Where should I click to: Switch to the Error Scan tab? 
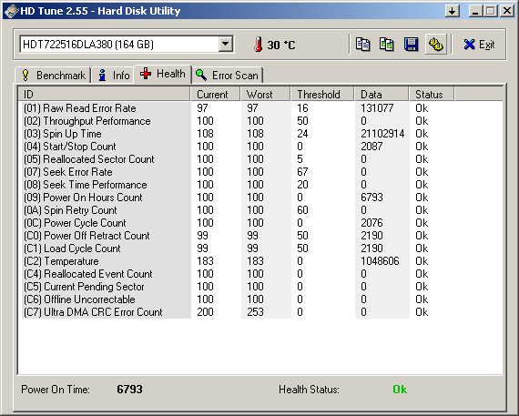coord(227,76)
